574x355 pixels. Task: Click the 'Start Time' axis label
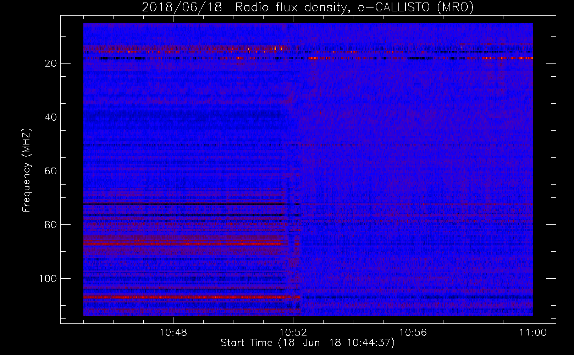pos(308,343)
